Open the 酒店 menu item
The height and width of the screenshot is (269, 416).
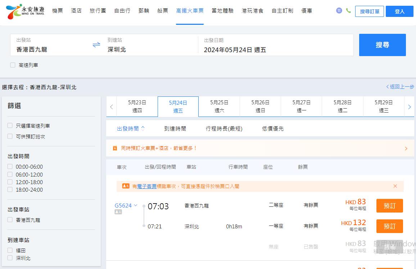(x=76, y=11)
